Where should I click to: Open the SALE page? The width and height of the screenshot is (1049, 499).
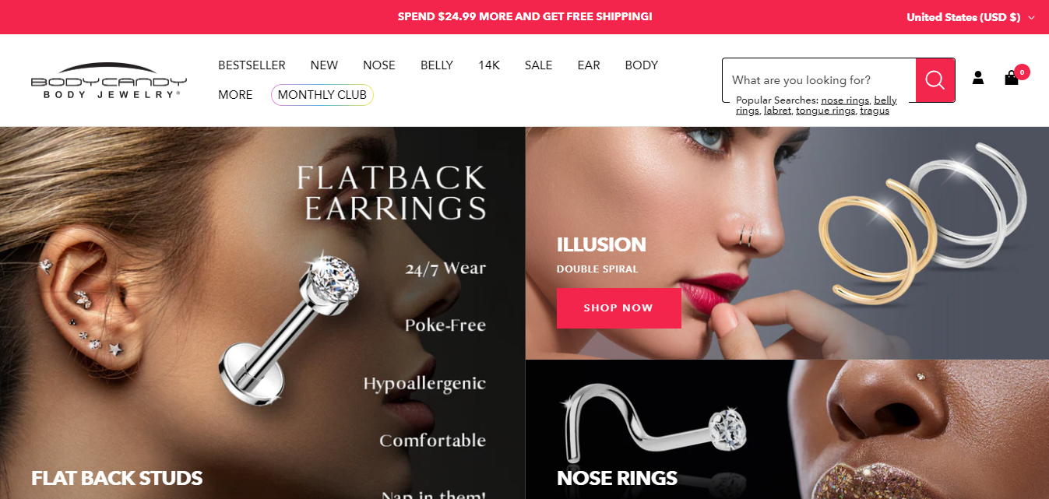point(538,65)
